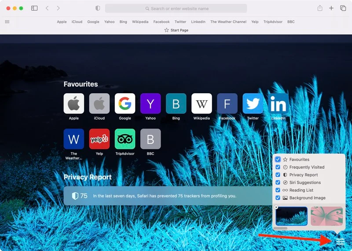Toggle the Siri Suggestions checkbox
Screen dimensions: 352x251
(x=278, y=182)
